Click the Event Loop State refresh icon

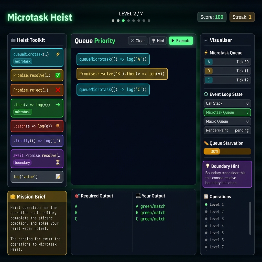point(206,94)
